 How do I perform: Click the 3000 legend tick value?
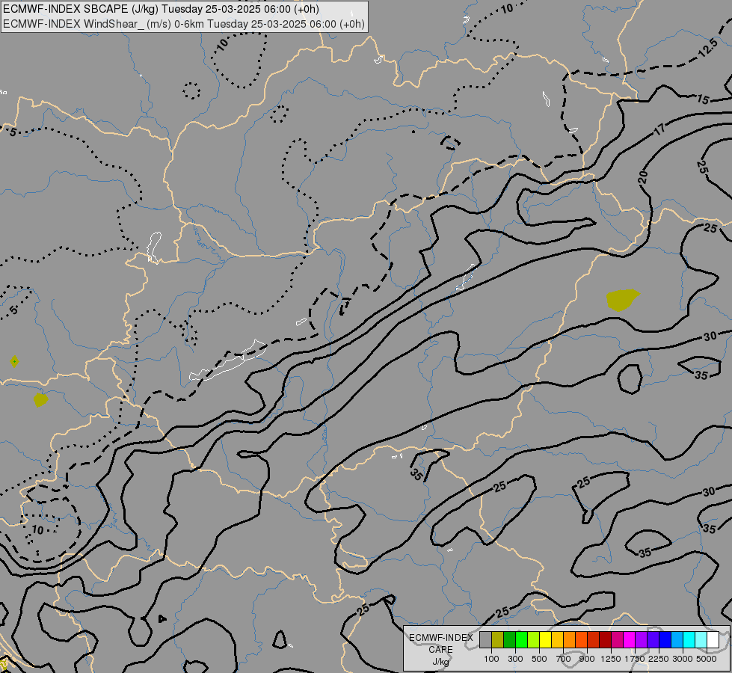(683, 659)
